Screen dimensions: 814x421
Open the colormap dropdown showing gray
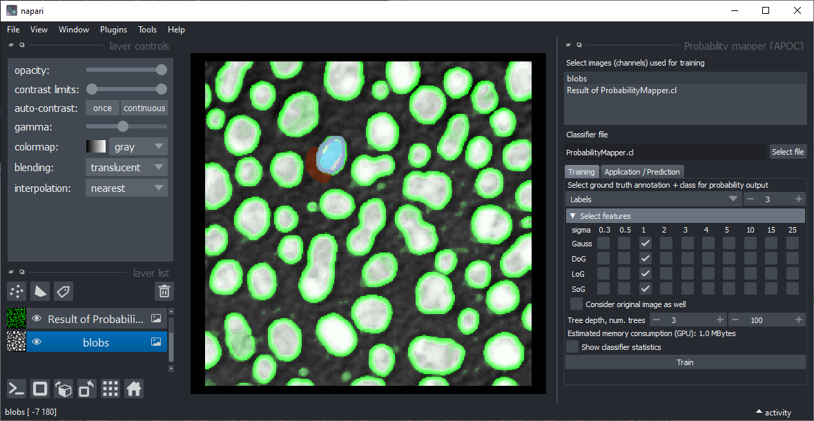(x=138, y=146)
